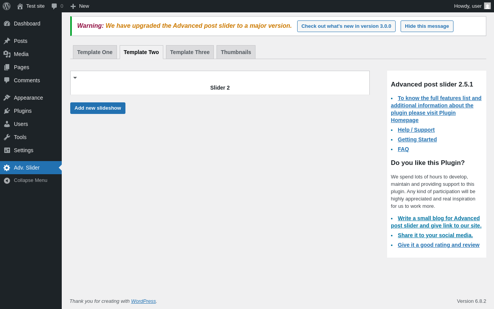Open the Settings label in sidebar
This screenshot has height=309, width=494.
click(24, 150)
